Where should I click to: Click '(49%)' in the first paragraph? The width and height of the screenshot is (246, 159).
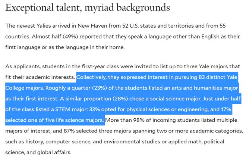(70, 37)
